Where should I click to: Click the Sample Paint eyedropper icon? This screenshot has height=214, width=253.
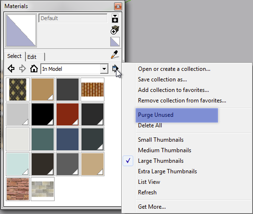(x=115, y=55)
